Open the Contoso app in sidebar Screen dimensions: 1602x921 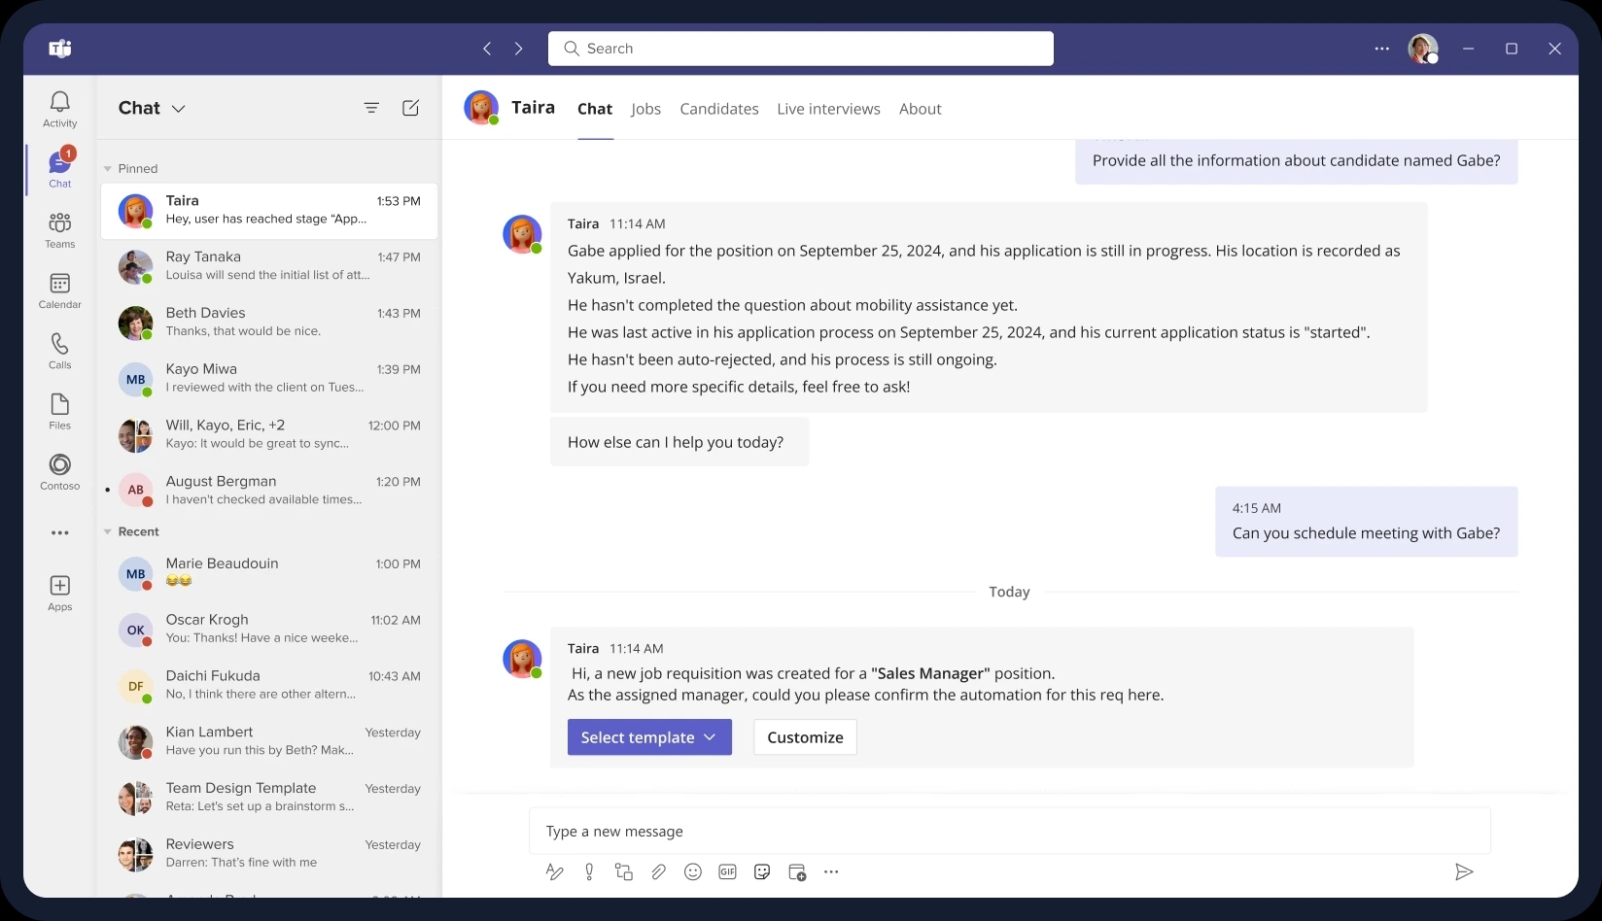(x=59, y=471)
